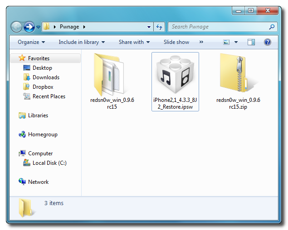Select Dropbox in the navigation pane
The width and height of the screenshot is (288, 230).
pos(43,87)
